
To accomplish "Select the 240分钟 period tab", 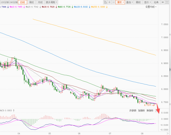I will pyautogui.click(x=13, y=2).
